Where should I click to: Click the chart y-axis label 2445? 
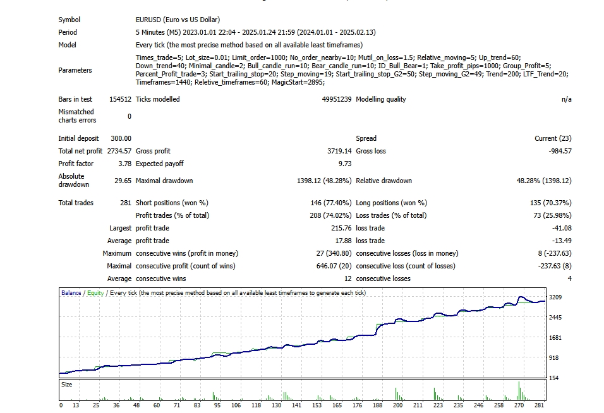coord(555,318)
